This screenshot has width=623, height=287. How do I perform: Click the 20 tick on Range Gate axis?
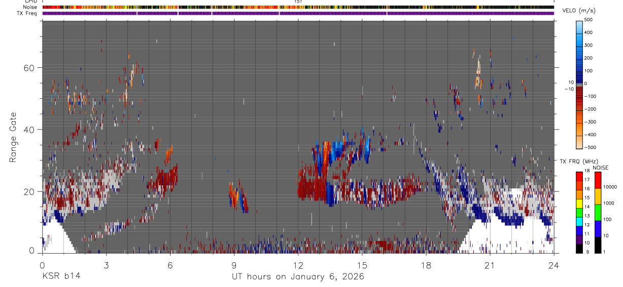[29, 192]
